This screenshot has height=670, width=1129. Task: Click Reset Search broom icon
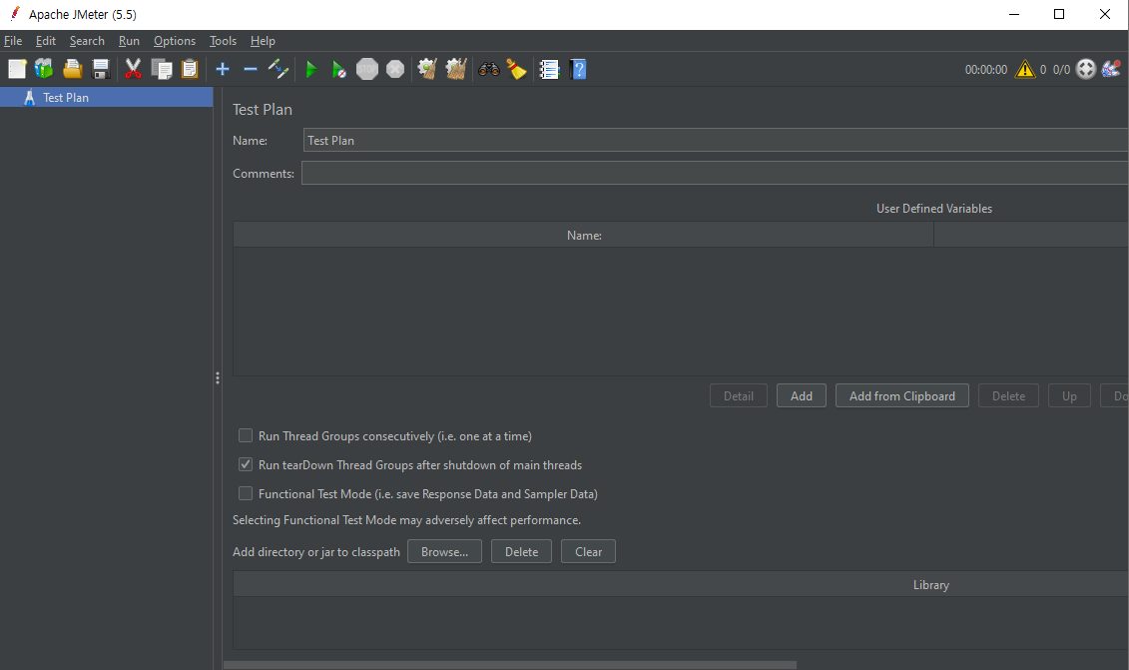(x=517, y=69)
